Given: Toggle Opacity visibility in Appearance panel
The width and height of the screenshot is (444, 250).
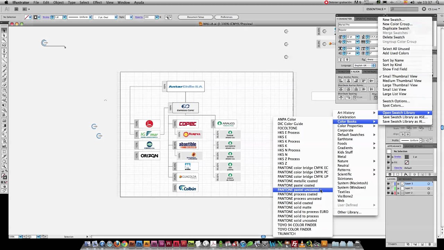Looking at the screenshot, I should [388, 168].
